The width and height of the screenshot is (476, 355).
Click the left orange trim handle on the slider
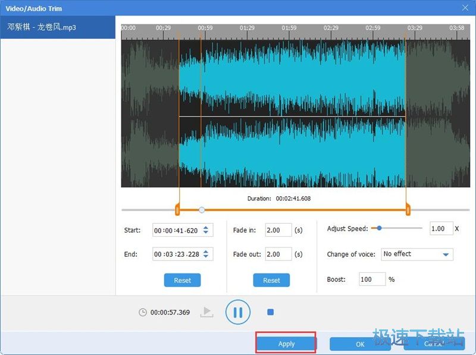(177, 209)
